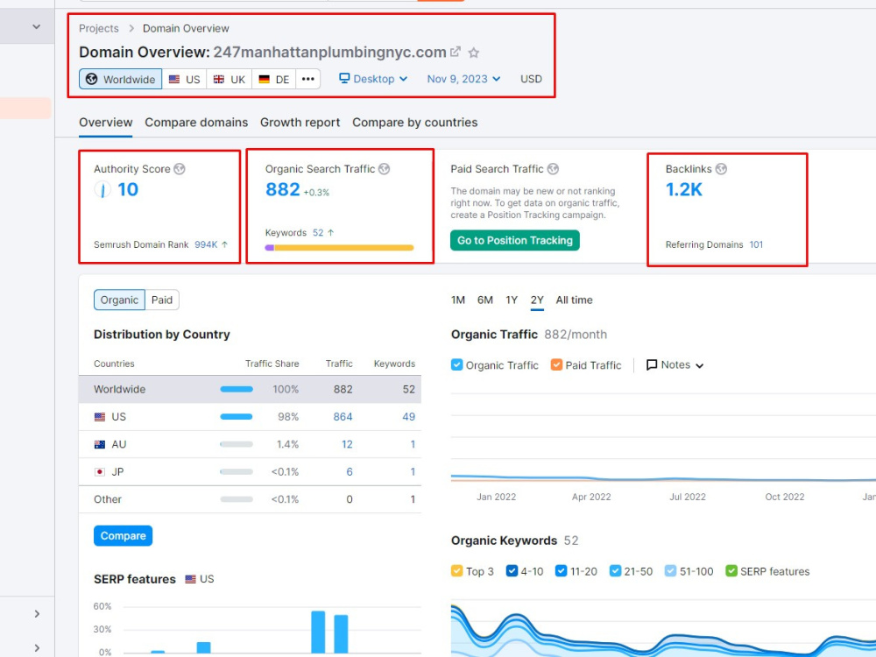Click Authority Score value 10
Viewport: 876px width, 657px height.
pyautogui.click(x=128, y=189)
